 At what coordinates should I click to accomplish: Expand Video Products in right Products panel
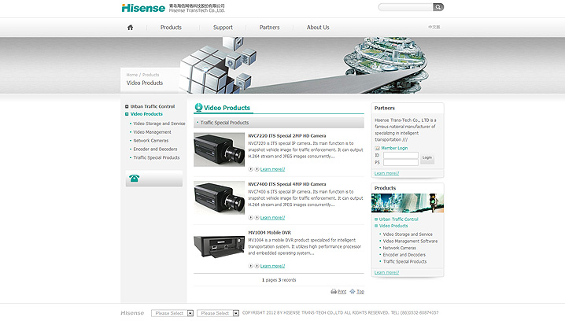pyautogui.click(x=376, y=226)
